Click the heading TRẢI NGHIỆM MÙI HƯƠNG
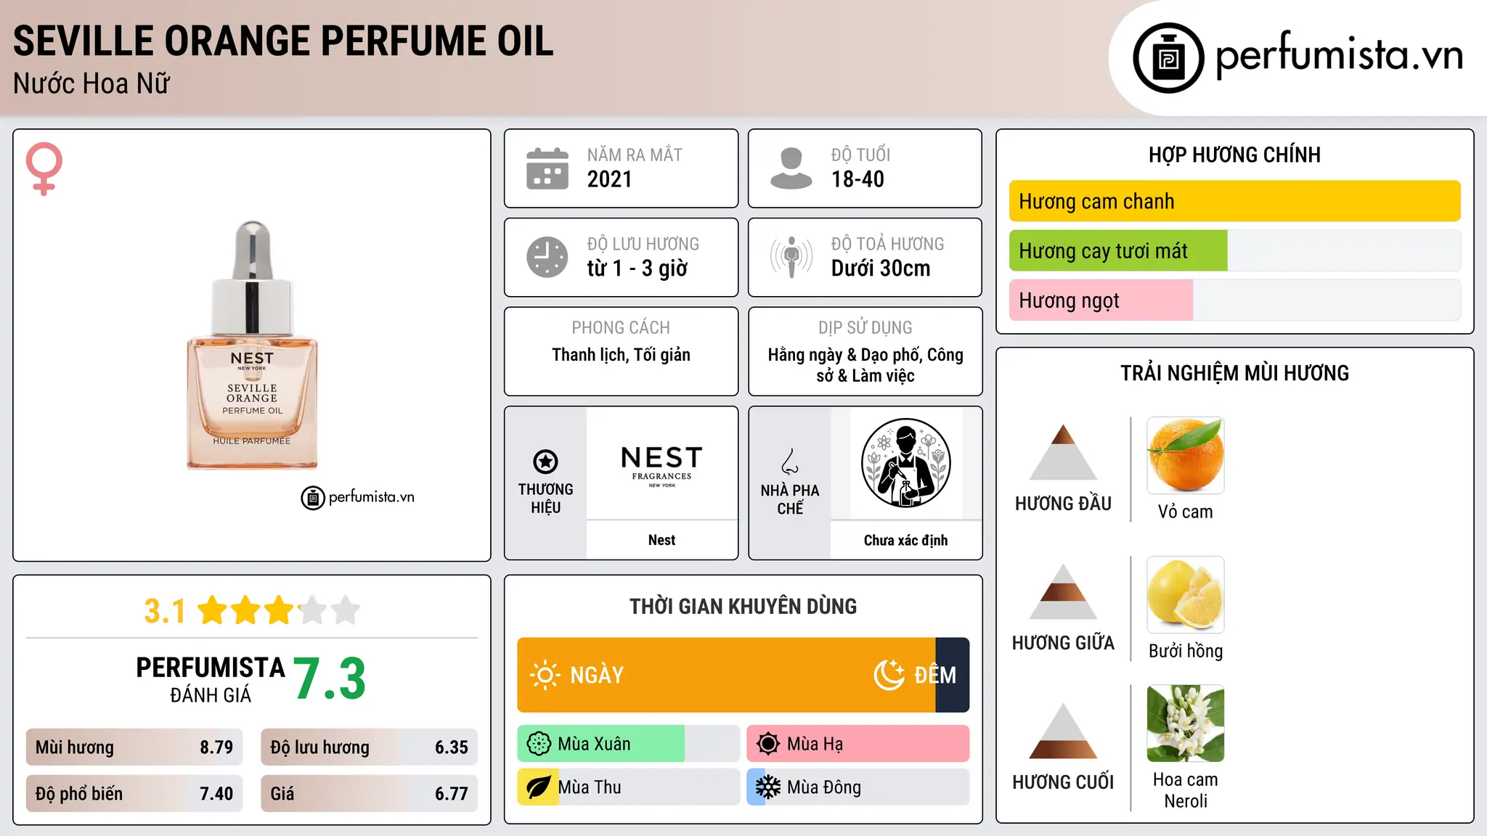 click(x=1234, y=373)
